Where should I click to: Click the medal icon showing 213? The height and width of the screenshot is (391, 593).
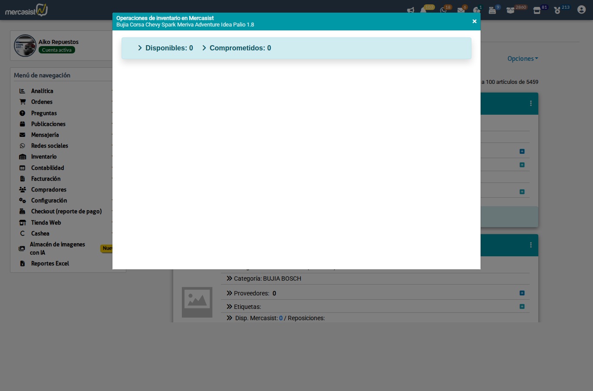(x=557, y=10)
